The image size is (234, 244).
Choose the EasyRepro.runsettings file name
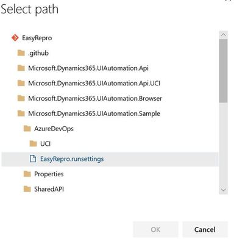pos(72,159)
